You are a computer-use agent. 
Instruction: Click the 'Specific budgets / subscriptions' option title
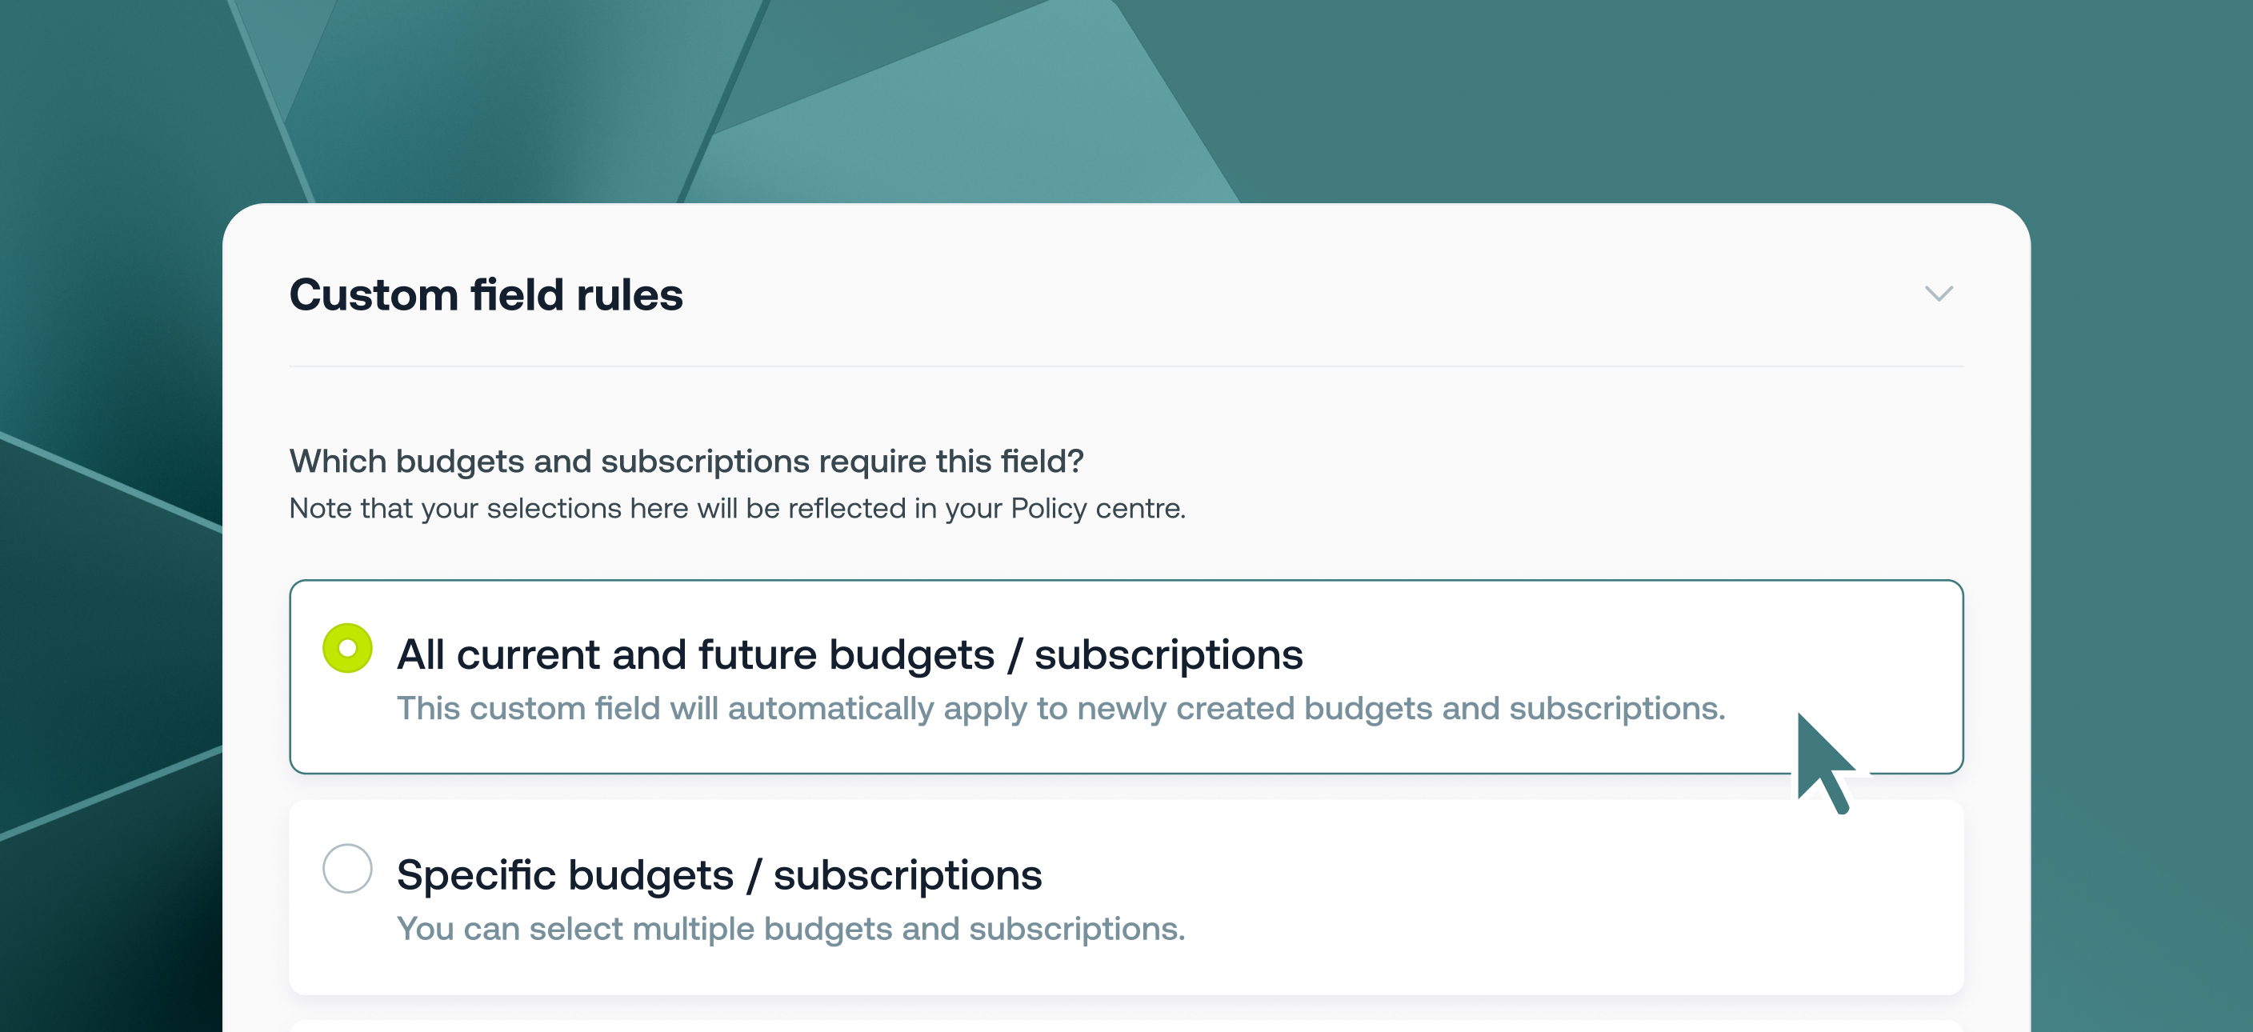click(718, 875)
